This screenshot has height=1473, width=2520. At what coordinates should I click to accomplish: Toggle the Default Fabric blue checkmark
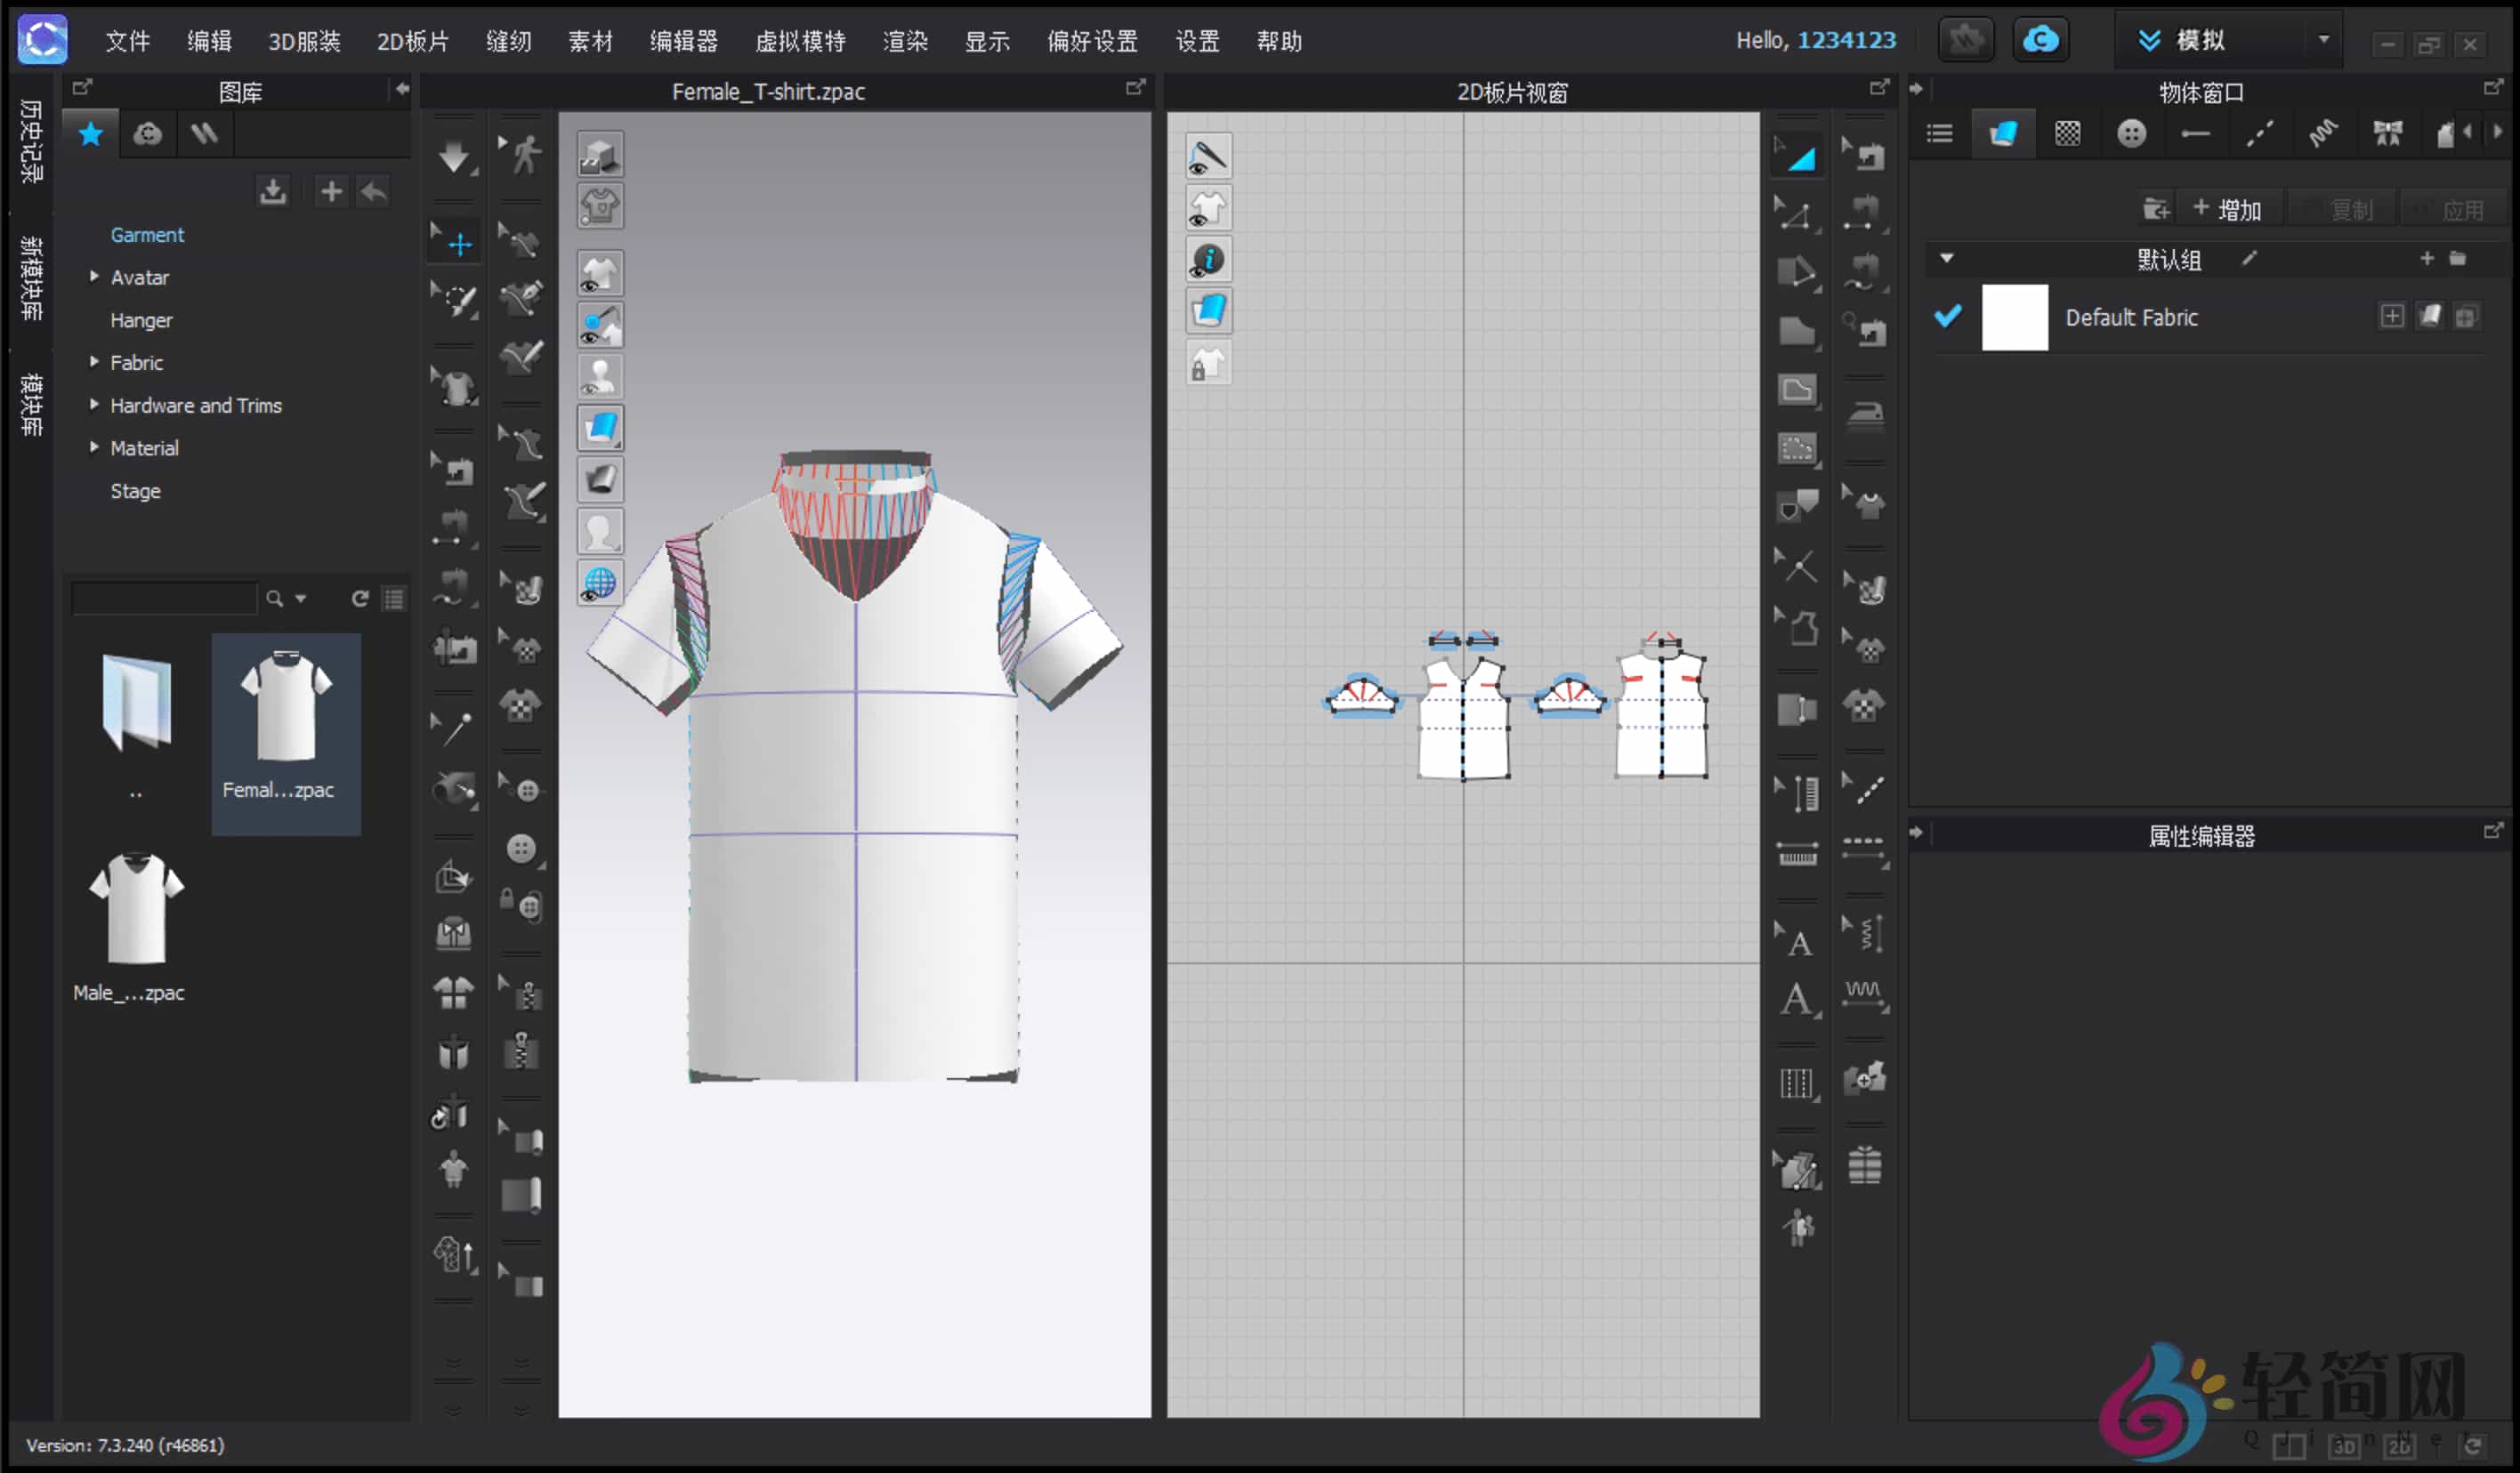[1947, 317]
